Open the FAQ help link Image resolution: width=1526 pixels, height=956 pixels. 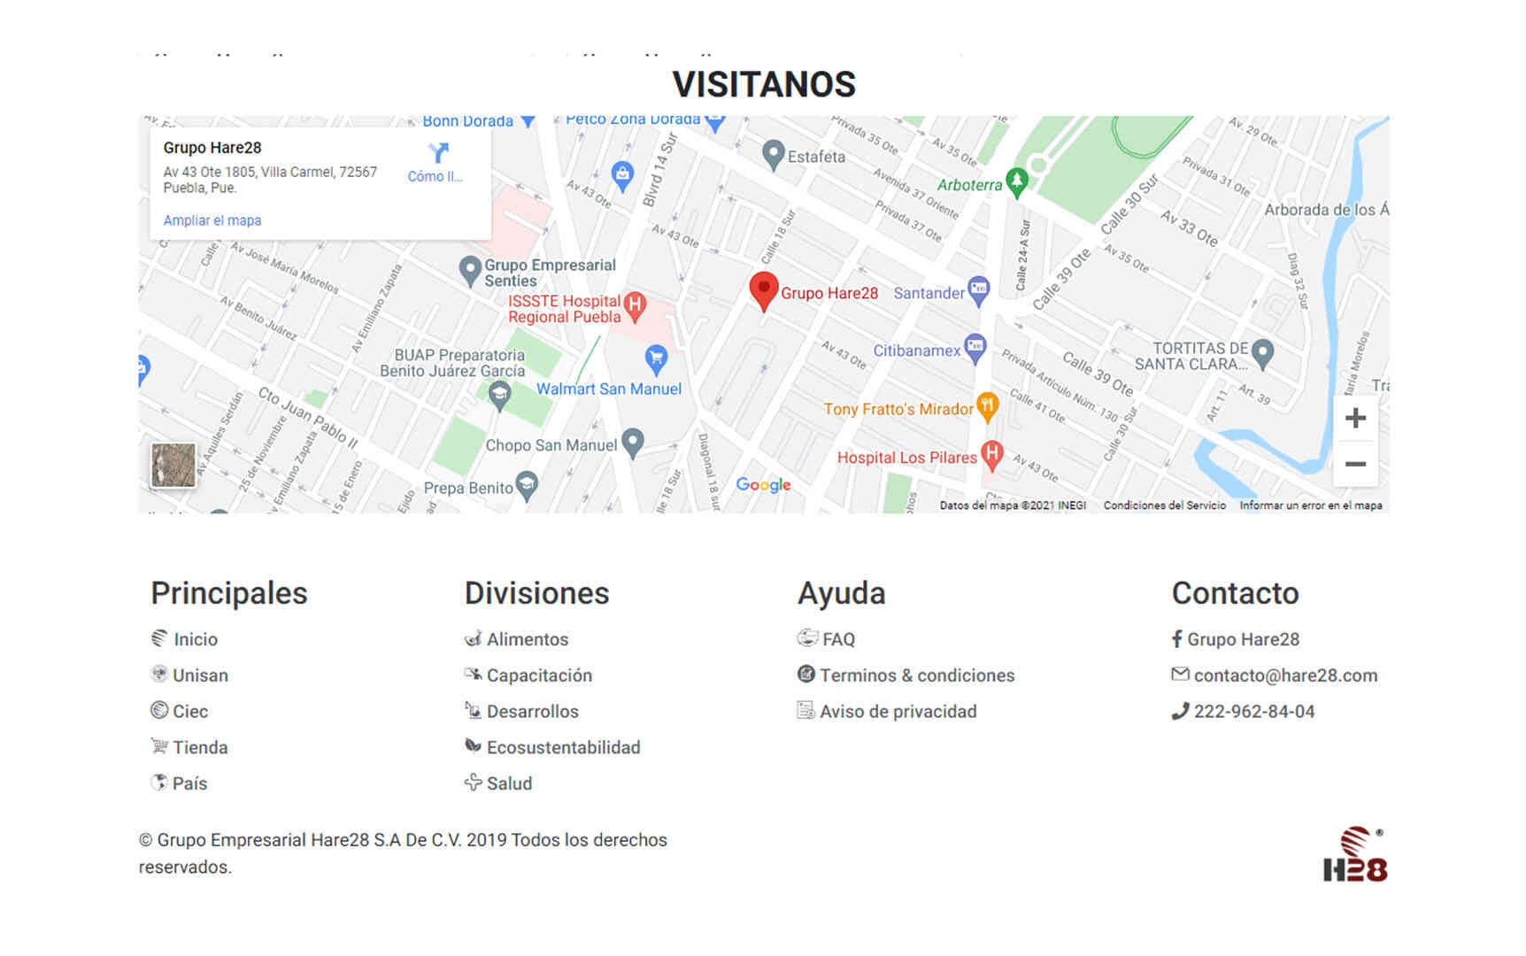837,639
